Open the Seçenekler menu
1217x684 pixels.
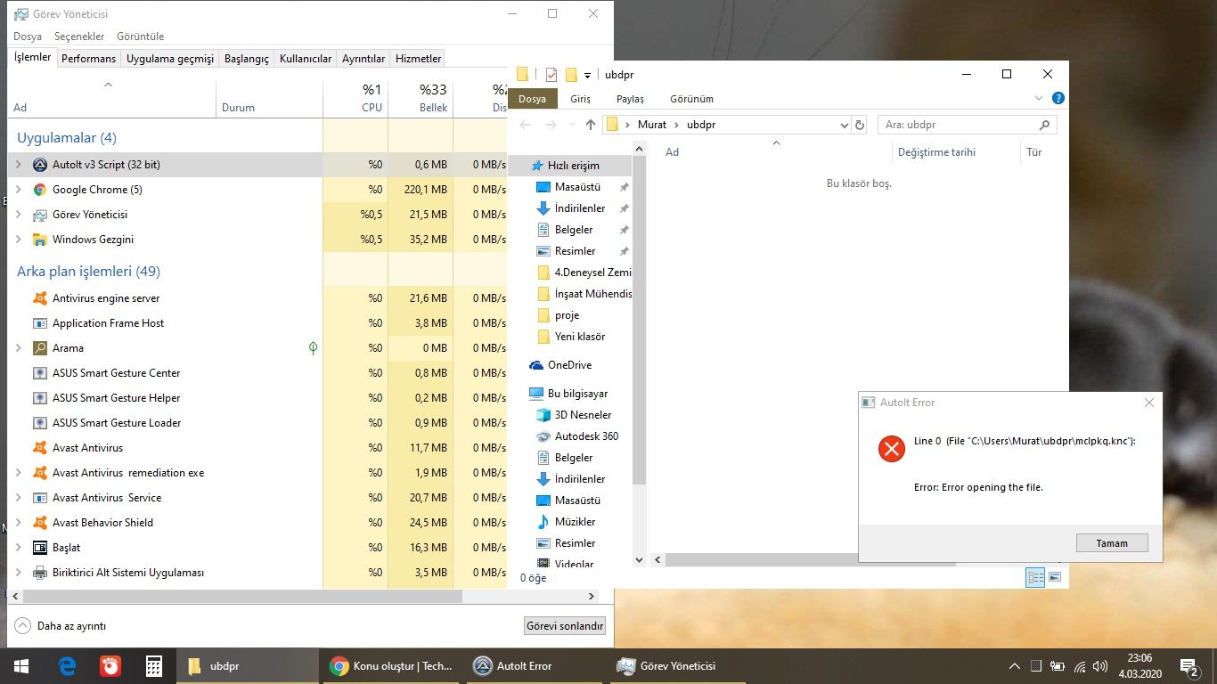(x=79, y=37)
